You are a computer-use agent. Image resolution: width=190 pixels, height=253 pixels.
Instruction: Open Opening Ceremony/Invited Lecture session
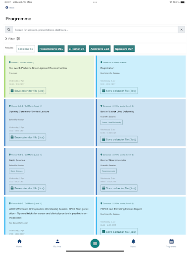coord(29,112)
